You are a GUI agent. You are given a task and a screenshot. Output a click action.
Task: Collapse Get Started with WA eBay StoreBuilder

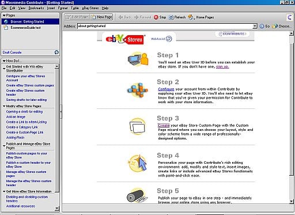coord(4,69)
